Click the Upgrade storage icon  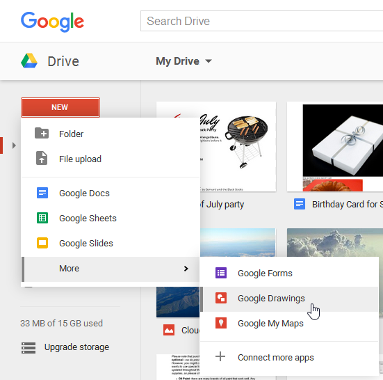coord(28,347)
